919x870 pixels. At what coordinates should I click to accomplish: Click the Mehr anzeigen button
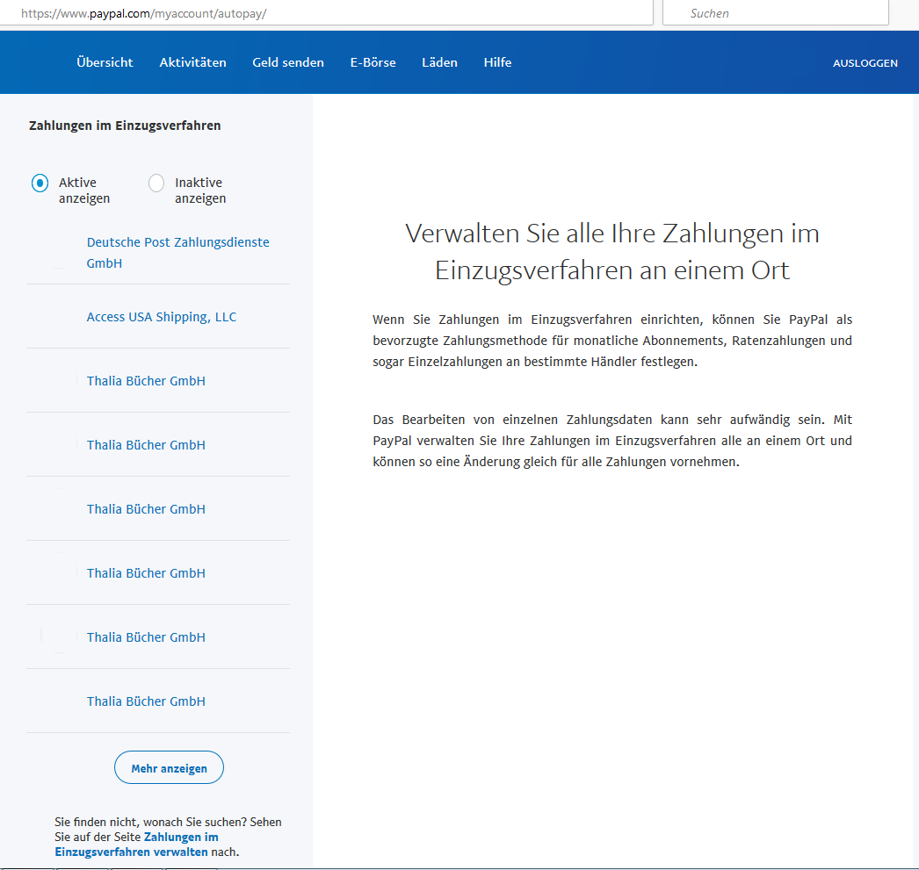[169, 767]
